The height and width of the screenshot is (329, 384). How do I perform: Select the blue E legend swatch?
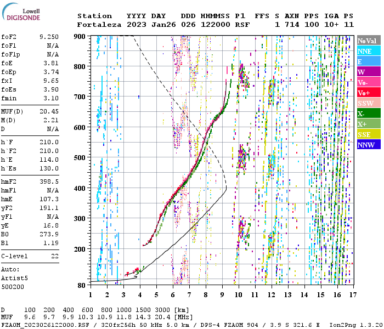(369, 61)
